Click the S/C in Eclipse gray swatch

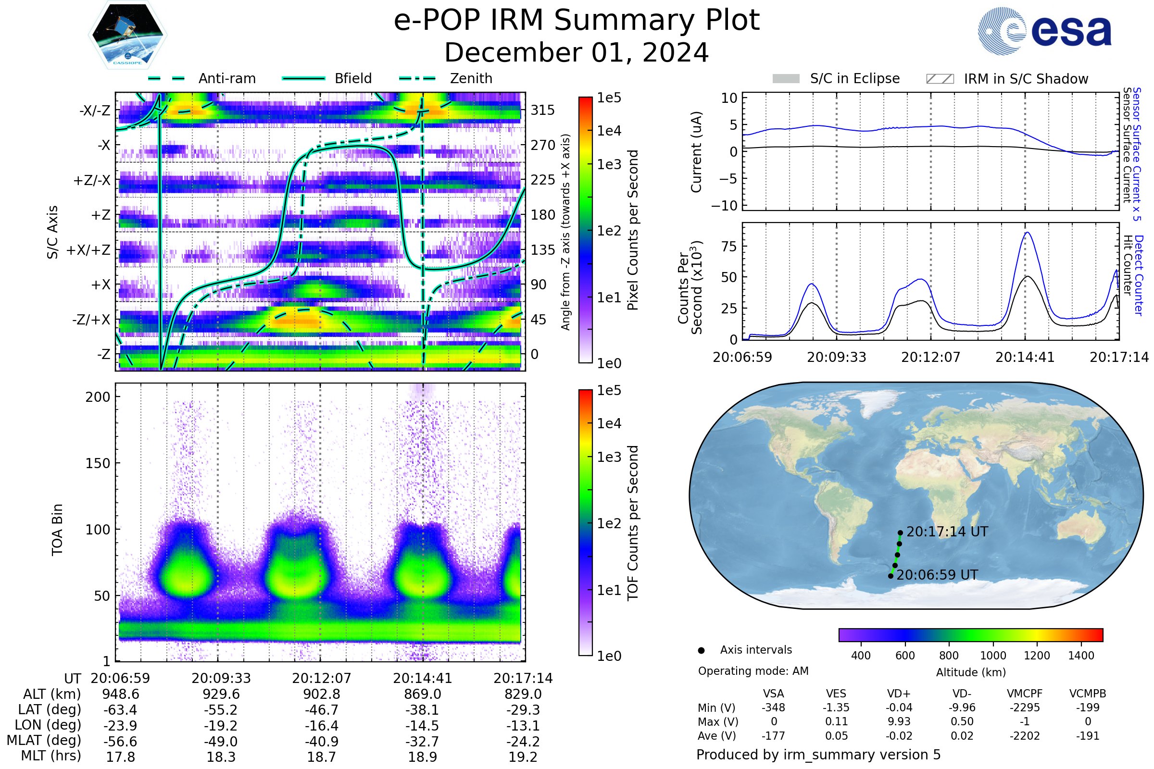786,79
